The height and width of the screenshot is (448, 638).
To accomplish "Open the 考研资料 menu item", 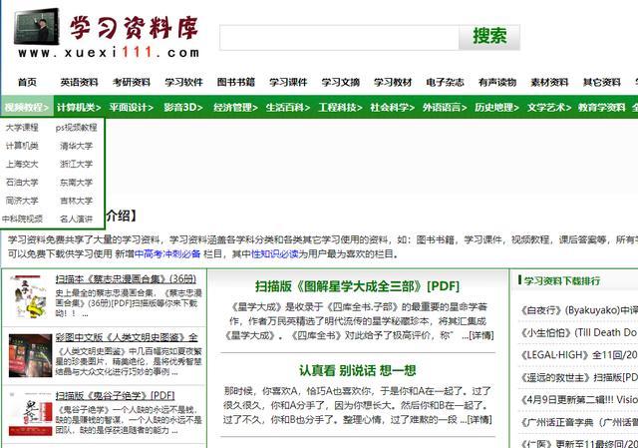I will (x=132, y=82).
